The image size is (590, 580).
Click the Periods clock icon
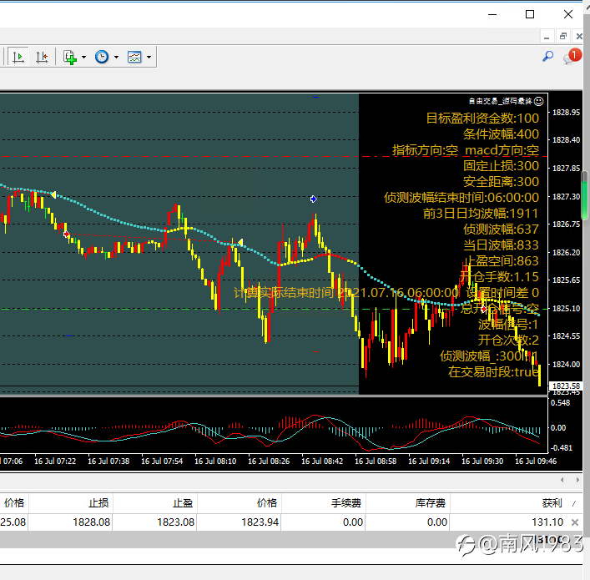[x=102, y=57]
